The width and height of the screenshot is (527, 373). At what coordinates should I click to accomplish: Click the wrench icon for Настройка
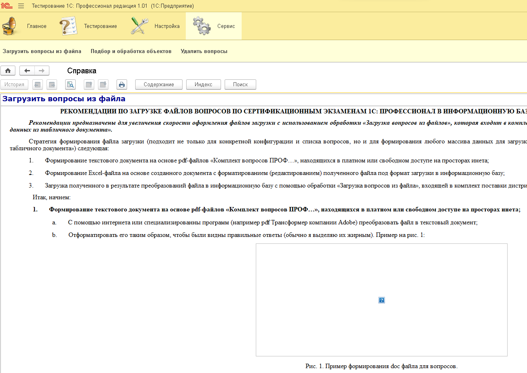[140, 26]
